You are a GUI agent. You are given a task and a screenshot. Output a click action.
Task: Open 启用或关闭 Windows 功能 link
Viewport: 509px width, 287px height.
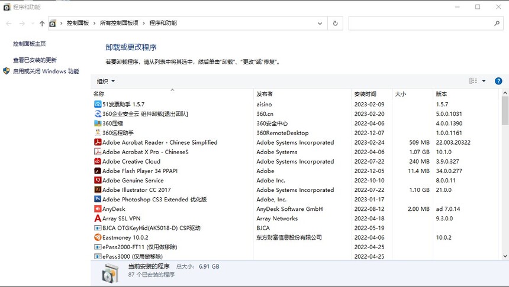pos(46,71)
